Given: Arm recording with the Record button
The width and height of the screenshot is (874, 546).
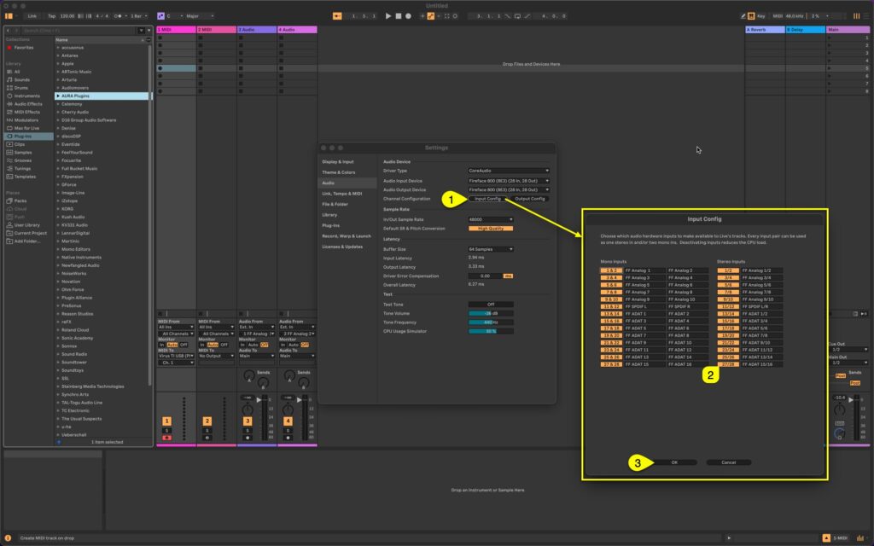Looking at the screenshot, I should point(408,15).
